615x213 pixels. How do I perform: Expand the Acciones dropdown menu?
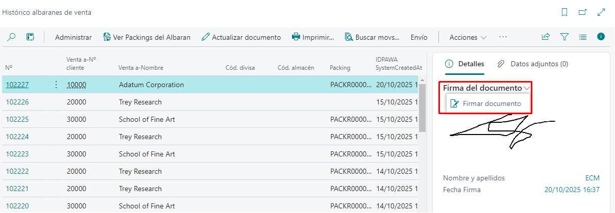[468, 37]
